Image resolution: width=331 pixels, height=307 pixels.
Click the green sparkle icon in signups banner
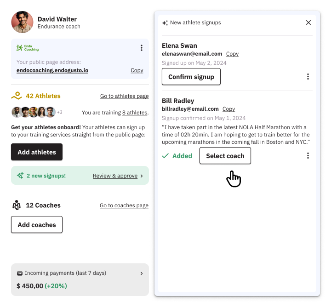(20, 176)
